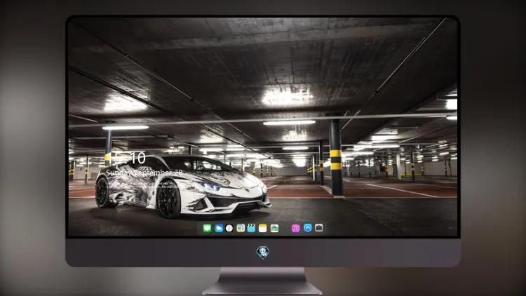Open the pink iTunes music icon
The width and height of the screenshot is (526, 296).
coord(295,228)
